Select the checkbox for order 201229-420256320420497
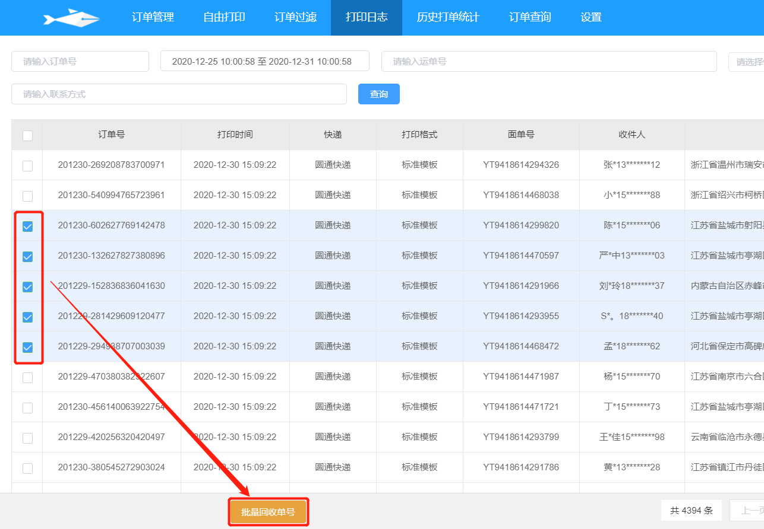 coord(27,438)
